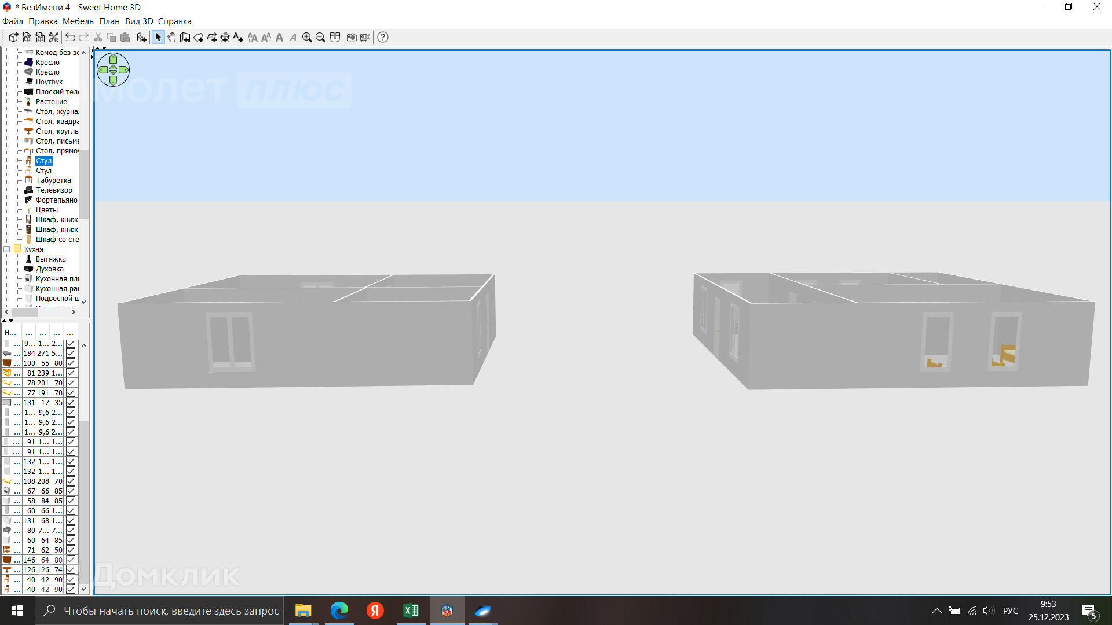Open Excel from the Windows taskbar
The height and width of the screenshot is (625, 1112).
coord(411,611)
